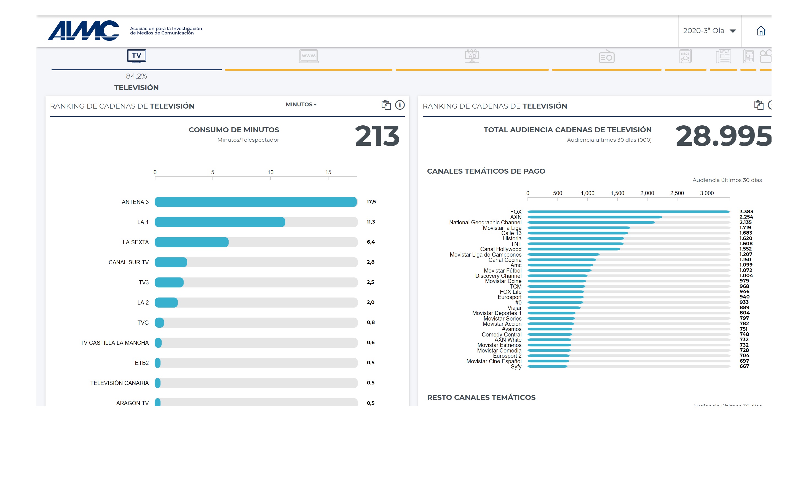Click the Canal Cocina label

click(x=505, y=260)
